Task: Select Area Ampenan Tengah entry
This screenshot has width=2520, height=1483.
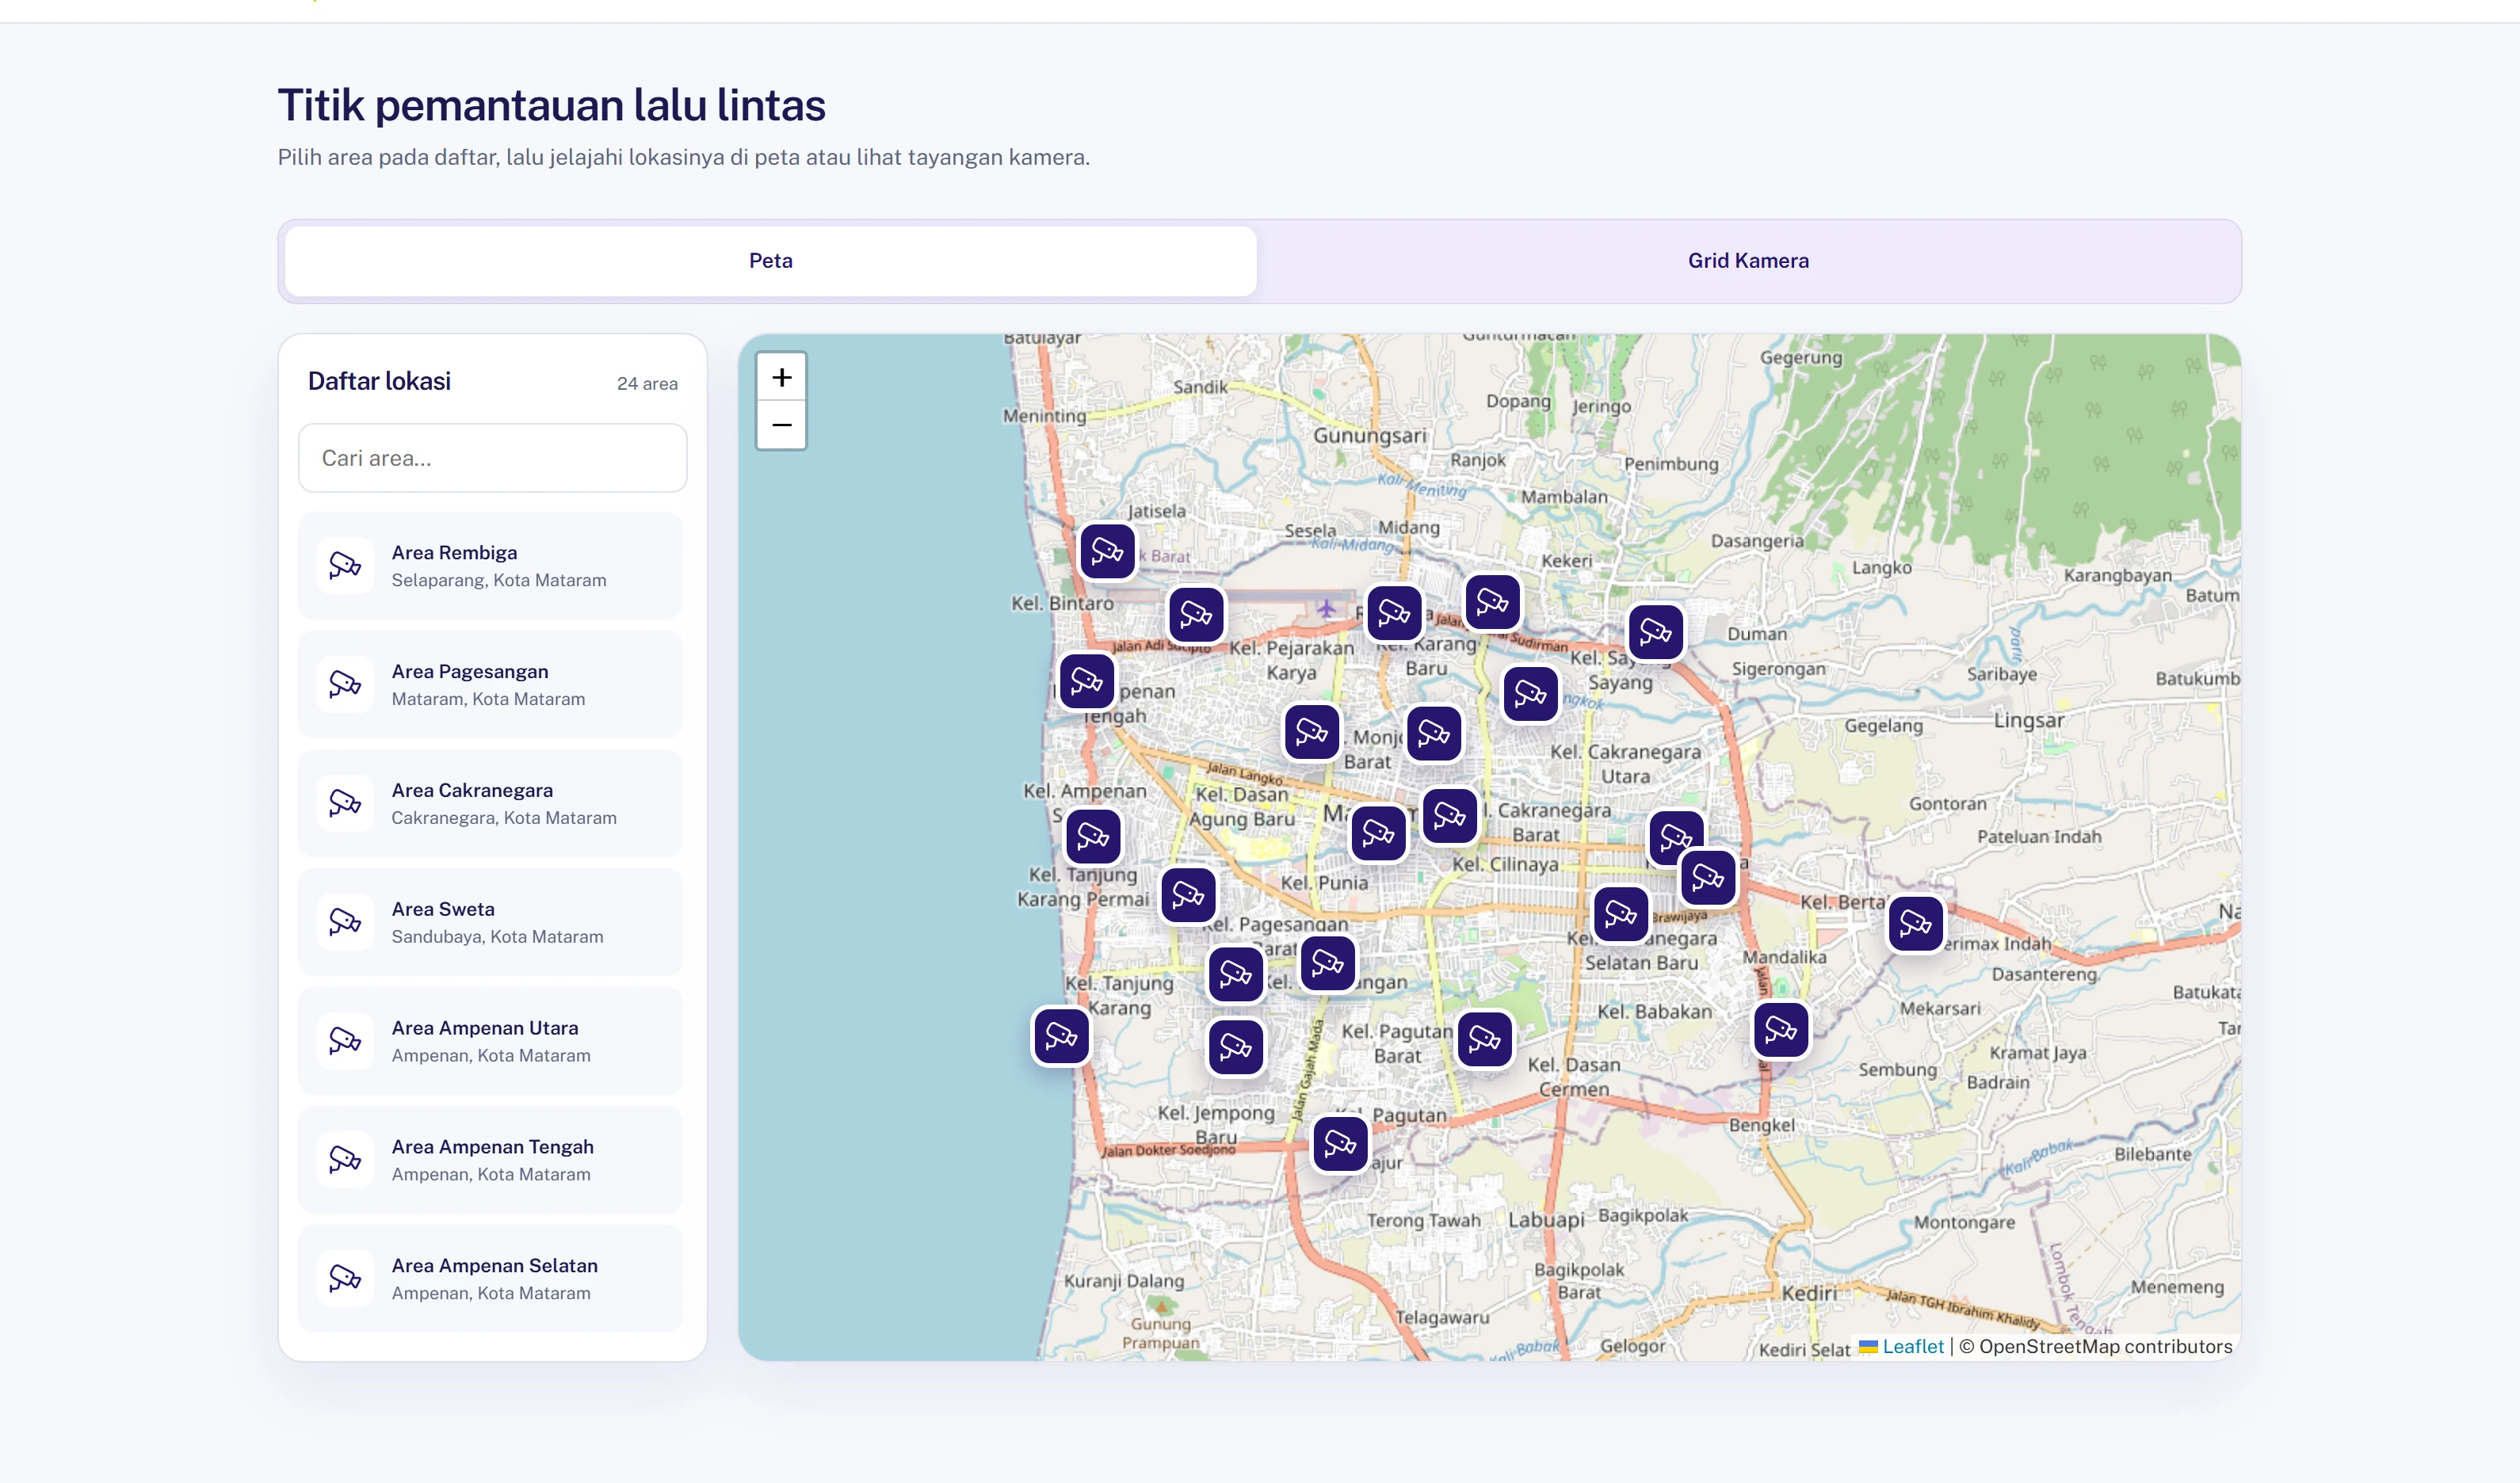Action: click(490, 1160)
